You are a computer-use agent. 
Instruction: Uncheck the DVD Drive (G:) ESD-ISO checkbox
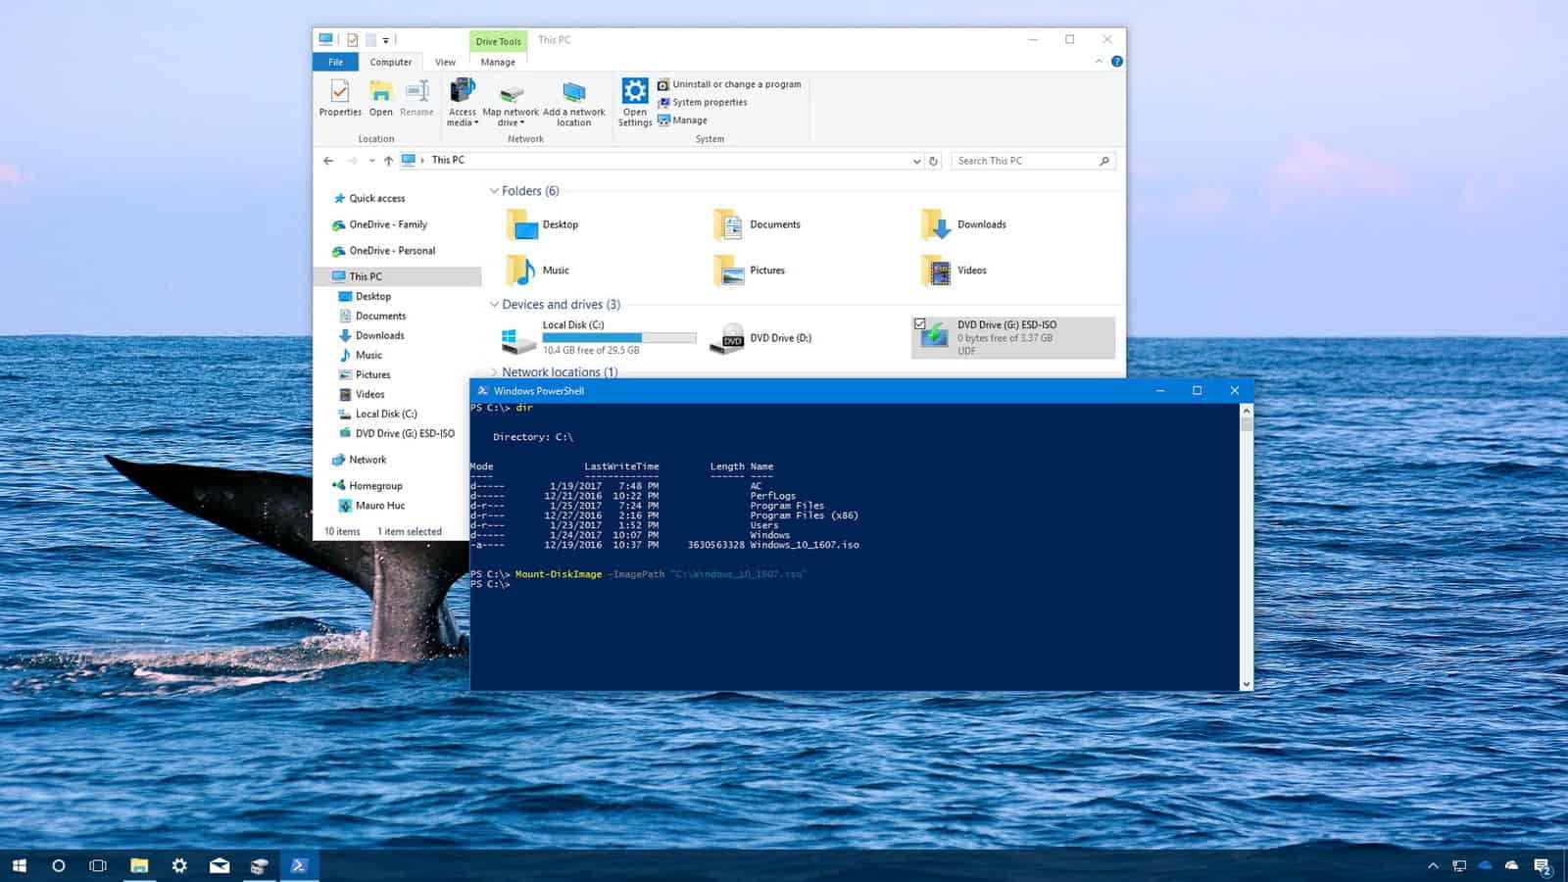click(x=919, y=324)
